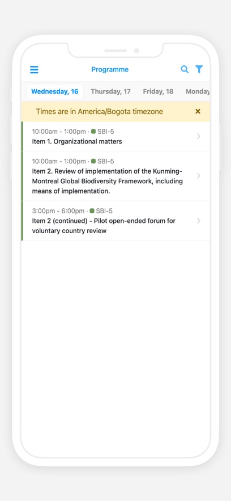Click the Programme title
The image size is (231, 501).
pyautogui.click(x=110, y=69)
